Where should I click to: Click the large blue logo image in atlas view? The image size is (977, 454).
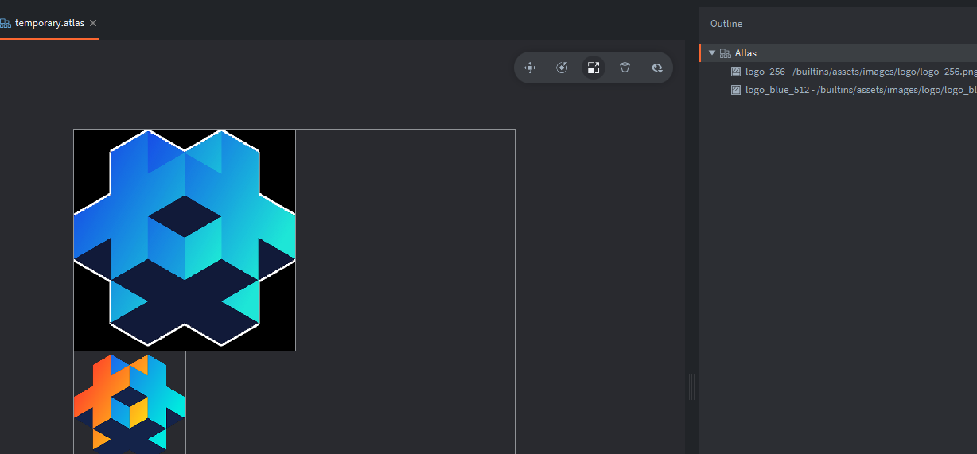pos(185,239)
